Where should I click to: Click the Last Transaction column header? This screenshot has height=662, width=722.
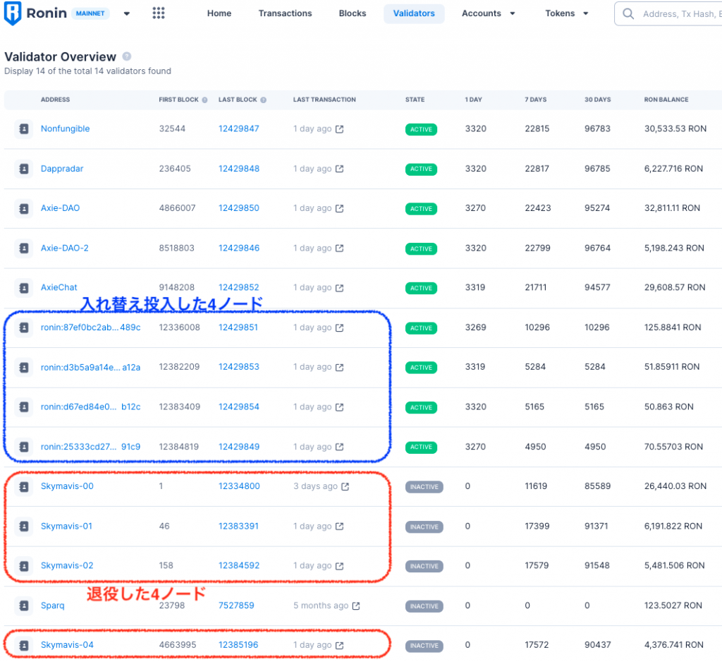point(324,100)
